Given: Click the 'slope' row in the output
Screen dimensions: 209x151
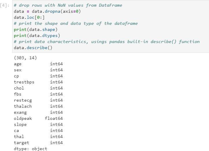Looking at the screenshot, I should (20, 124).
